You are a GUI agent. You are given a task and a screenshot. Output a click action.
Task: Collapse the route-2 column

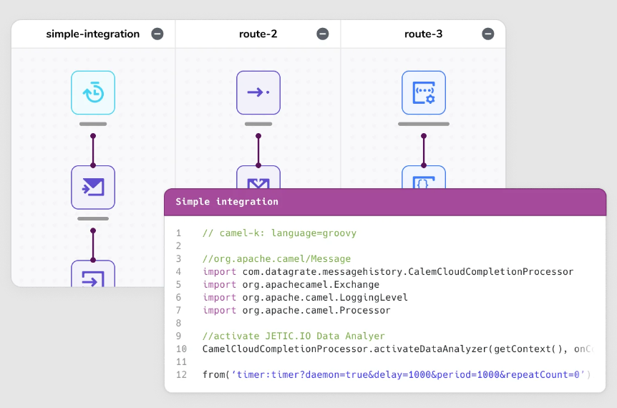(x=323, y=34)
